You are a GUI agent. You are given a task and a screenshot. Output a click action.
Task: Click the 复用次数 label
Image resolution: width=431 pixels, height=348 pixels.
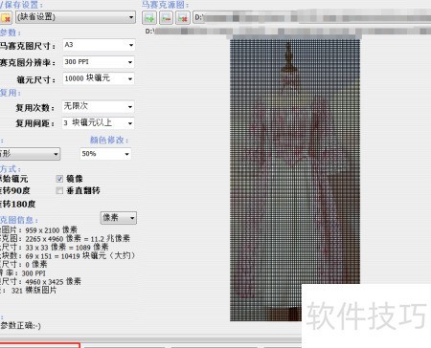click(35, 108)
